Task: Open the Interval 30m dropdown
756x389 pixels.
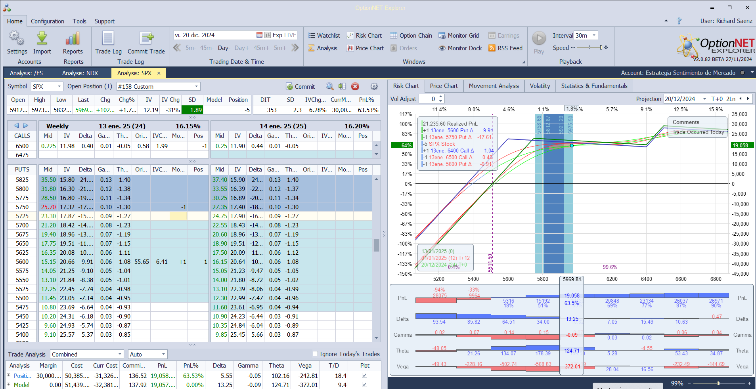Action: coord(594,35)
